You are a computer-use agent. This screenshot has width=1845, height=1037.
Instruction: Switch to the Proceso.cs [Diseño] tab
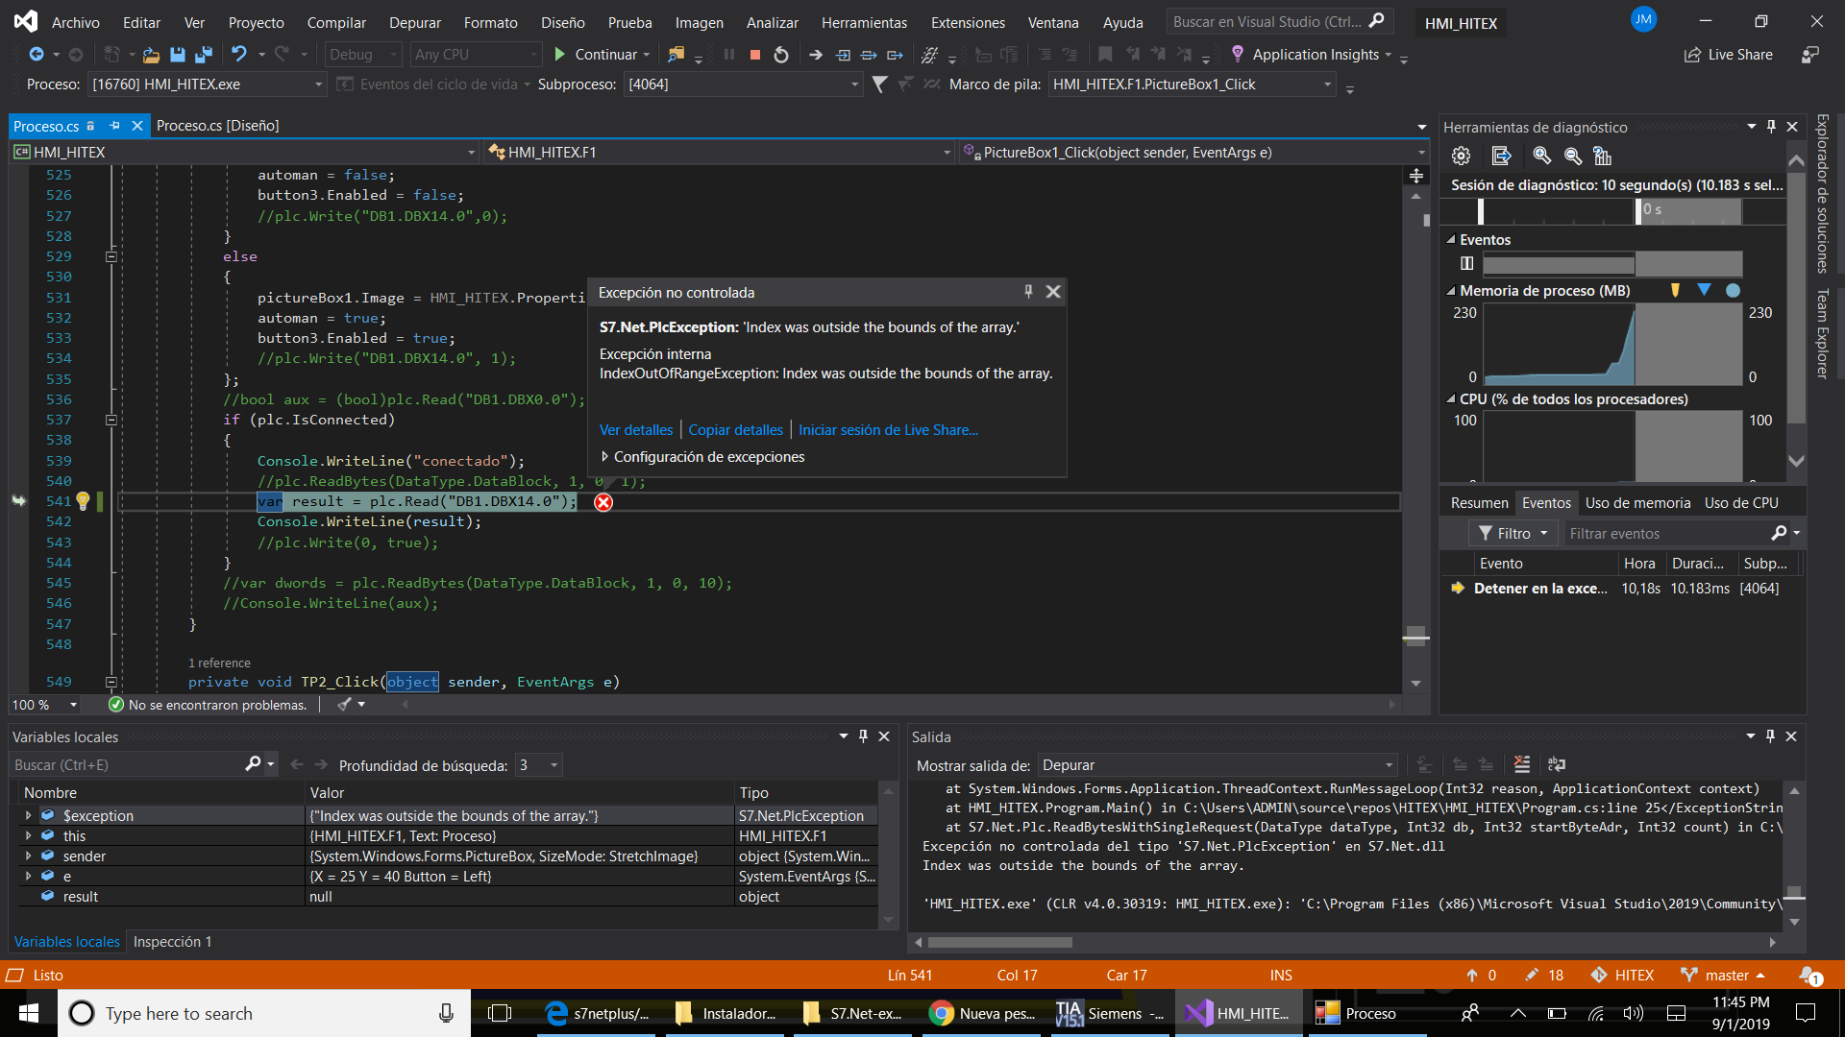[x=217, y=125]
